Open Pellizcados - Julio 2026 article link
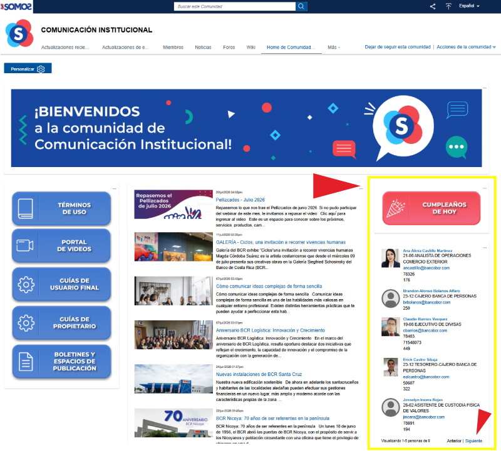Viewport: 501px width, 458px height. click(240, 200)
